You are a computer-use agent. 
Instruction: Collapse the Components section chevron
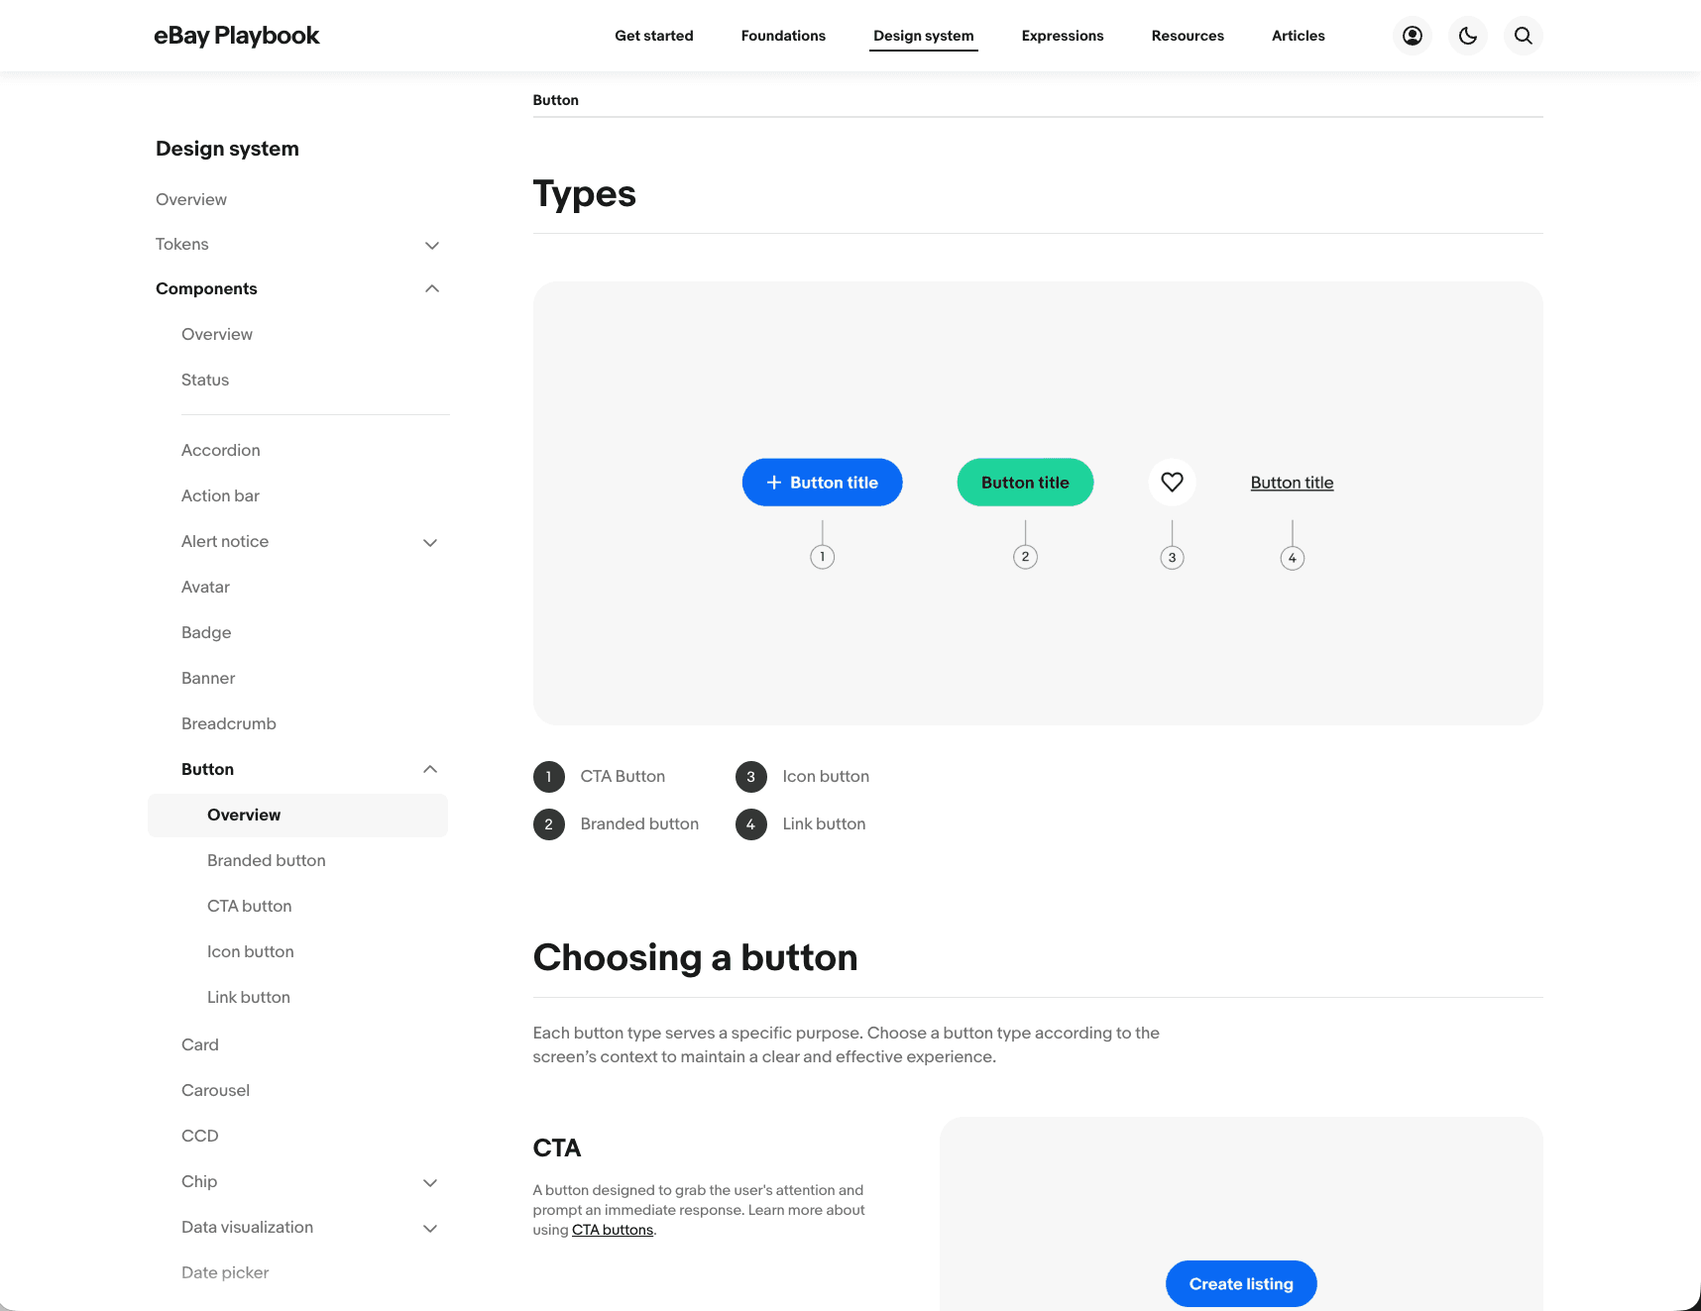[x=432, y=288]
